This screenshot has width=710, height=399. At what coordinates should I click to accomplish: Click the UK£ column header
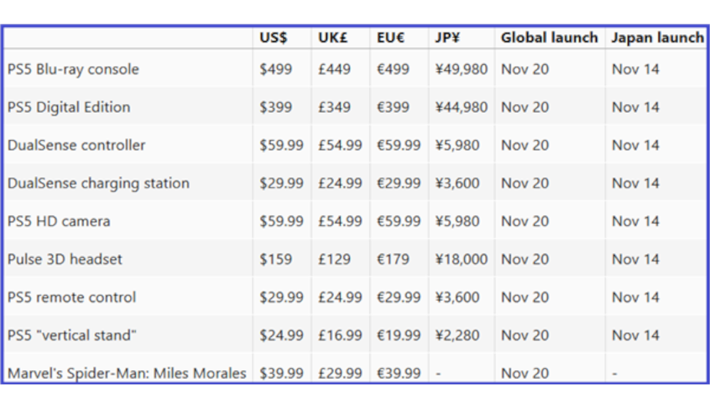click(x=333, y=38)
